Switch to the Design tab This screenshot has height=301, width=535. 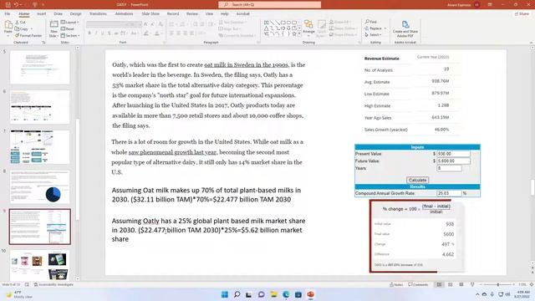click(x=75, y=13)
